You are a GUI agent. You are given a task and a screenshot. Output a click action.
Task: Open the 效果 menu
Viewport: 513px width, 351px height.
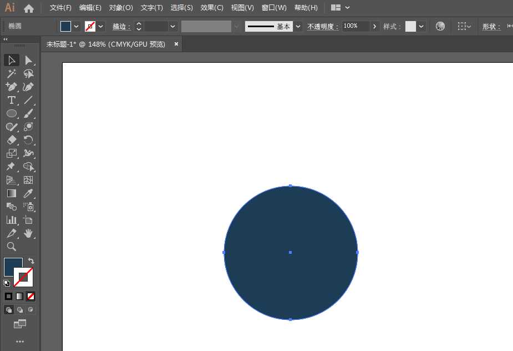tap(211, 7)
